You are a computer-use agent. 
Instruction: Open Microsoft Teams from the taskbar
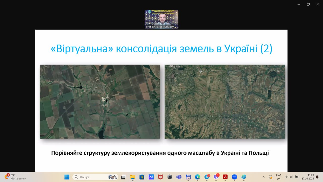(179, 177)
